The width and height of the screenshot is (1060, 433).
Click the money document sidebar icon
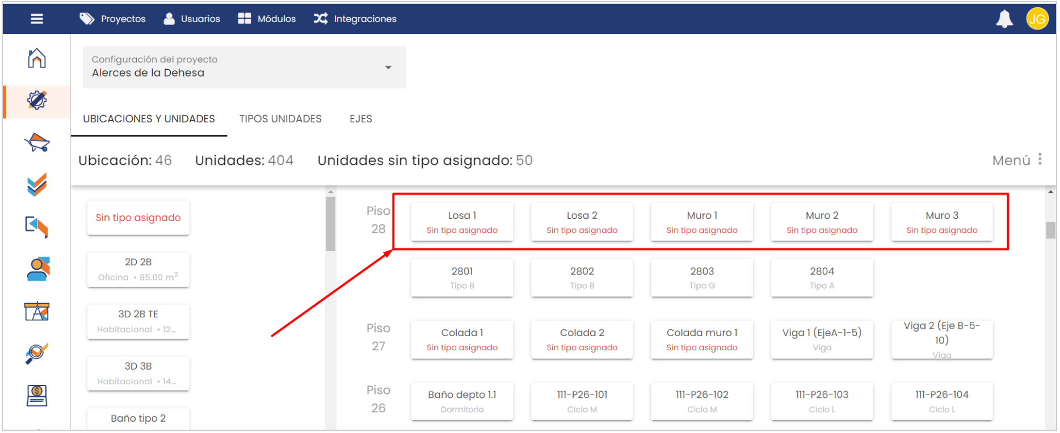[x=37, y=395]
